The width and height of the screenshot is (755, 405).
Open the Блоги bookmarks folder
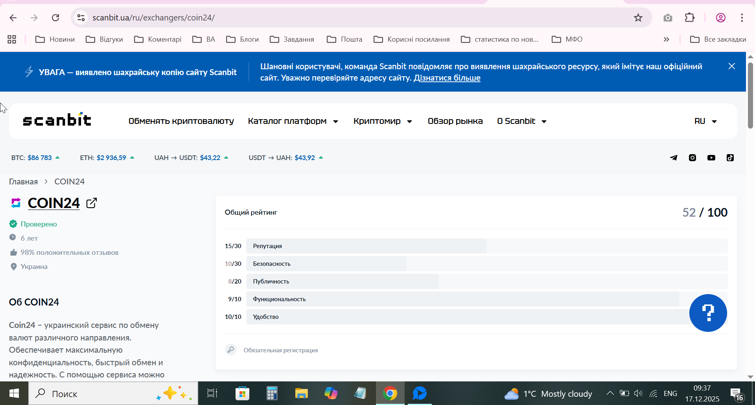point(242,39)
